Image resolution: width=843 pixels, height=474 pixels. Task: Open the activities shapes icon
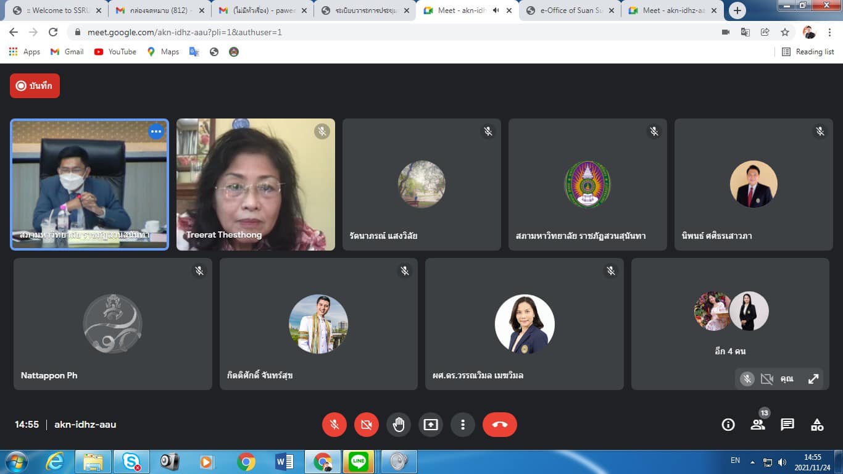(817, 425)
